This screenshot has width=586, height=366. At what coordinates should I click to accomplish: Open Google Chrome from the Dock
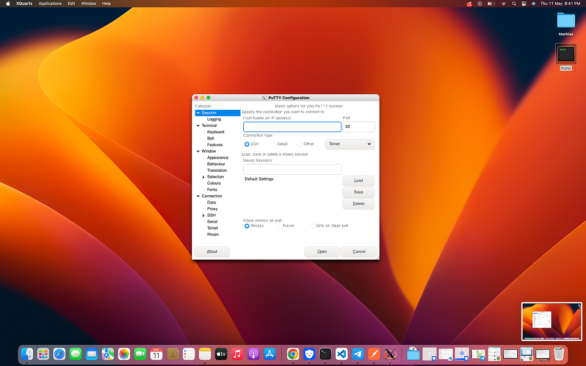pyautogui.click(x=293, y=354)
